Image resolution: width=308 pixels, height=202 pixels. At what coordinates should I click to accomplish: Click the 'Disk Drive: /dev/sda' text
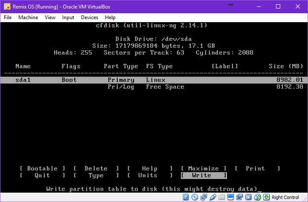click(153, 39)
